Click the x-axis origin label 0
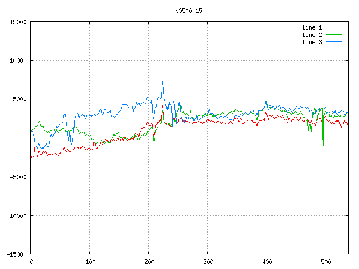This screenshot has width=359, height=269. pos(31,262)
